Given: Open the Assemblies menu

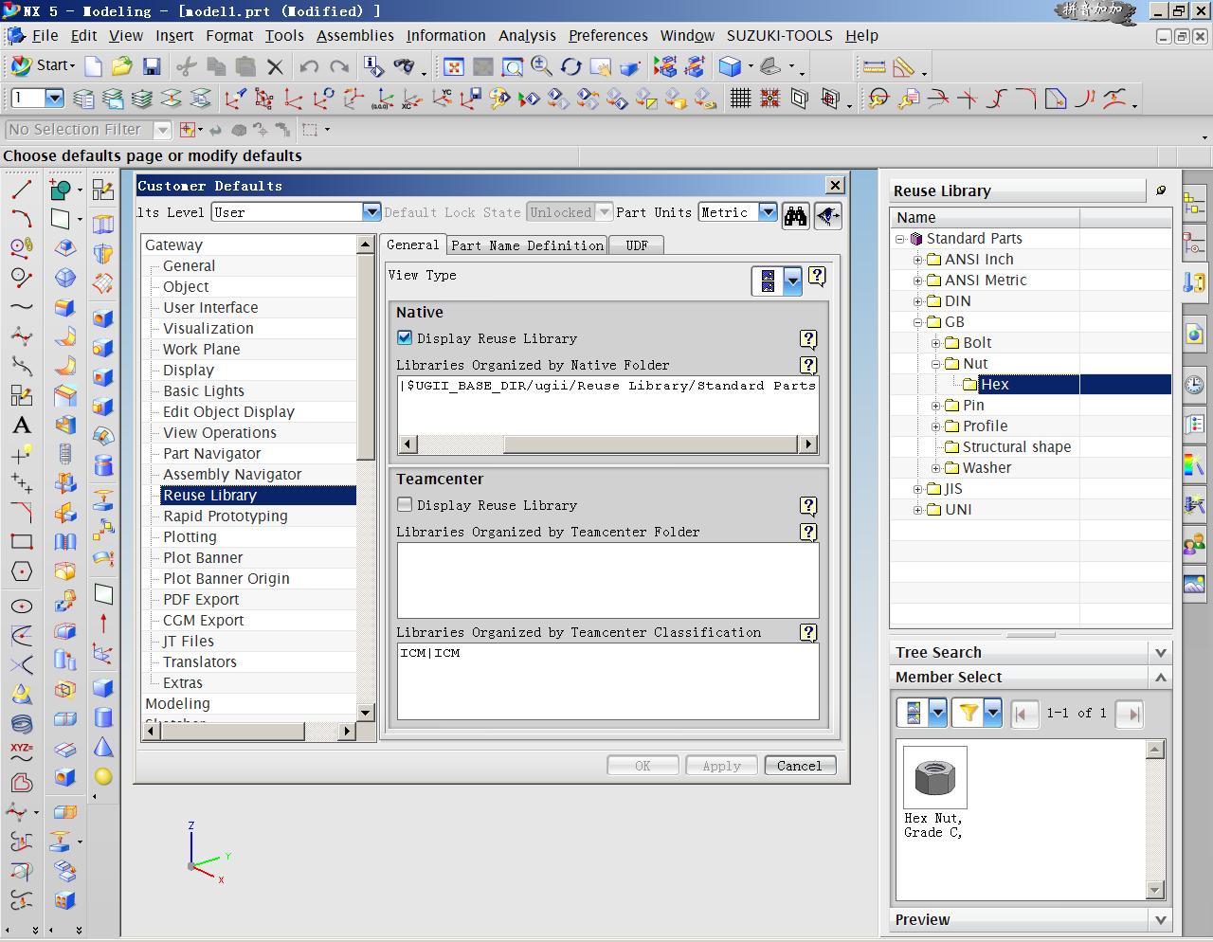Looking at the screenshot, I should (x=354, y=35).
